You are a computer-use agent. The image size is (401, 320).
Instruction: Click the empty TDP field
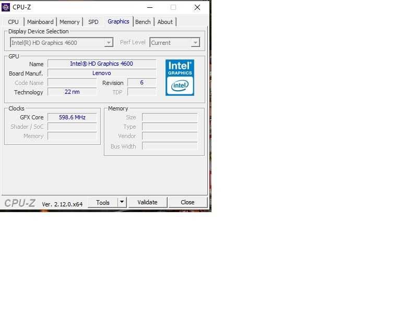click(x=141, y=92)
